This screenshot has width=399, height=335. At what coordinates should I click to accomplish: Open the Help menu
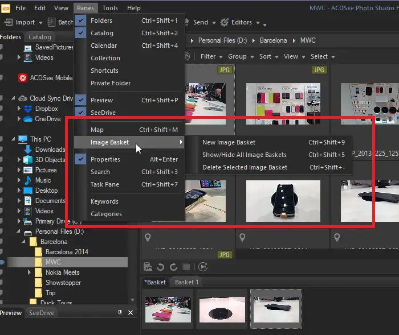point(133,8)
